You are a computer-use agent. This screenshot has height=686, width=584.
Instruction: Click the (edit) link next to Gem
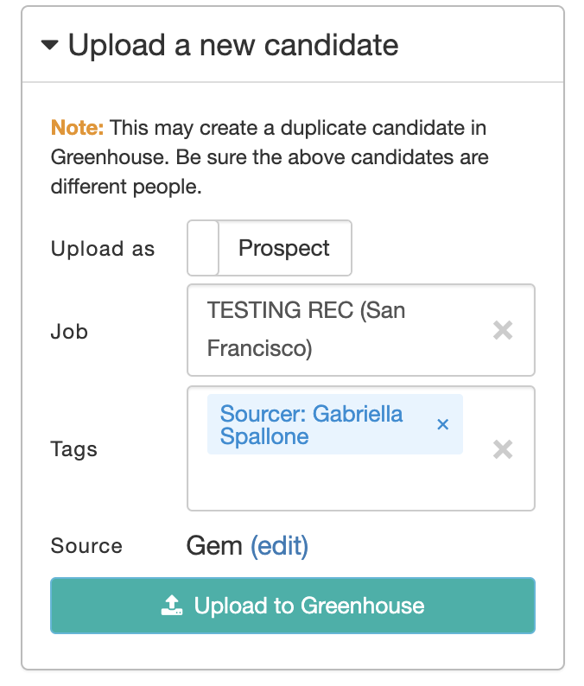pos(279,546)
